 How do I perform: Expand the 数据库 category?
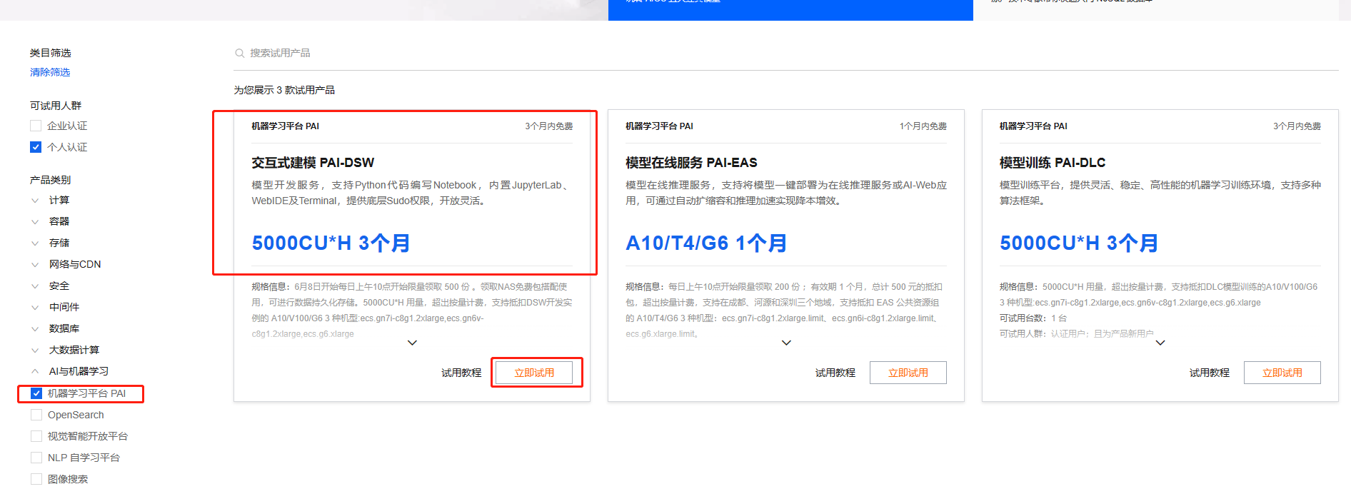tap(35, 329)
